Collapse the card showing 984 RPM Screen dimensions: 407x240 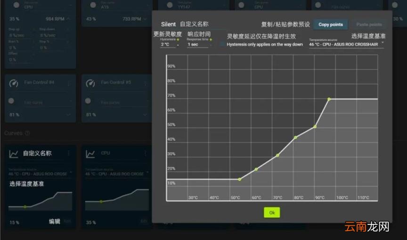[68, 19]
